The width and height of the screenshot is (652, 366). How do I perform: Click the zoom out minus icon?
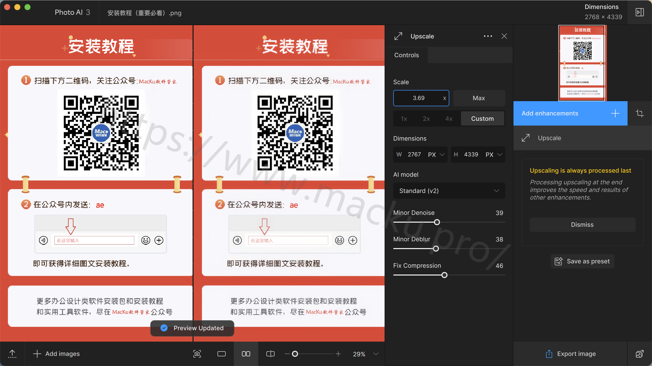287,354
